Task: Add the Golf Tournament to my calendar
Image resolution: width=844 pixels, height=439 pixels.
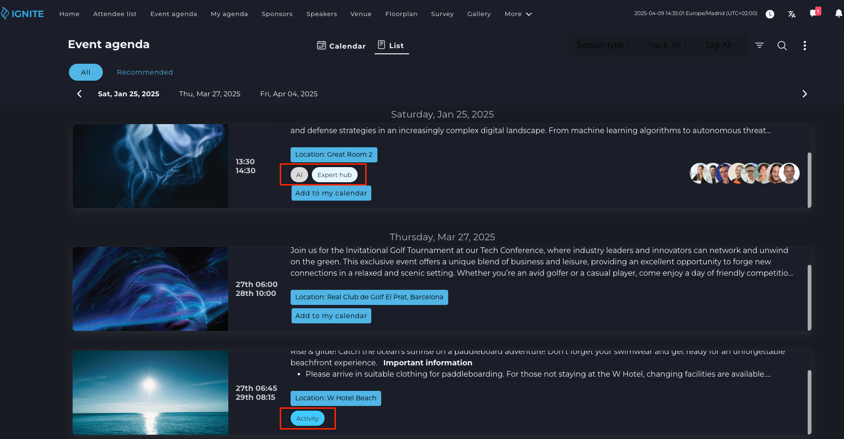Action: (x=331, y=316)
